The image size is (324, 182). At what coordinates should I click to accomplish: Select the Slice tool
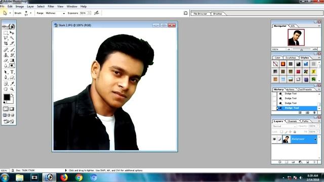tap(12, 43)
